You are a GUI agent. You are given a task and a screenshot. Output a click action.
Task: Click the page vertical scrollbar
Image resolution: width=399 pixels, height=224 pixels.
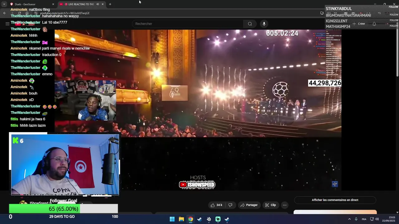click(397, 51)
